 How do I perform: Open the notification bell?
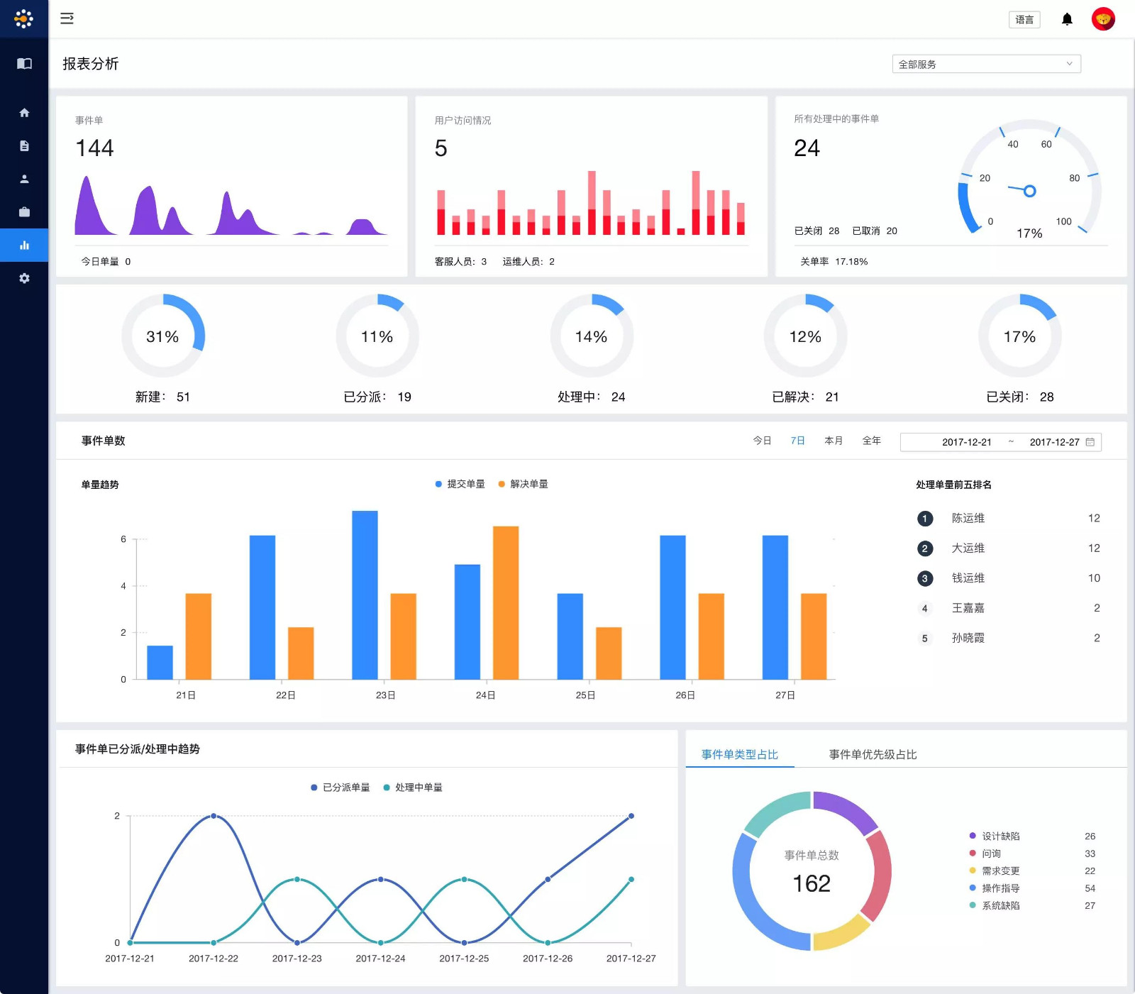(x=1067, y=19)
